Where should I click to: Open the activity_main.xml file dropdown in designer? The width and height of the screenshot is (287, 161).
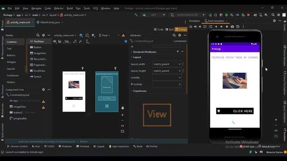(x=65, y=35)
